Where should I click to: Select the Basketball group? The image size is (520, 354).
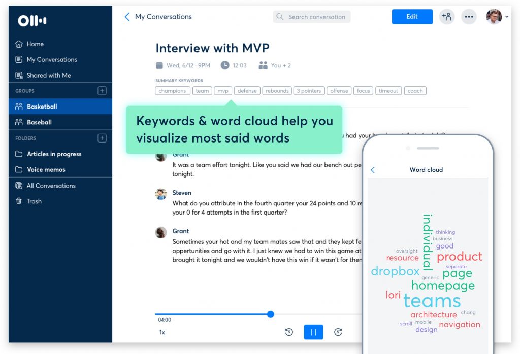point(42,107)
